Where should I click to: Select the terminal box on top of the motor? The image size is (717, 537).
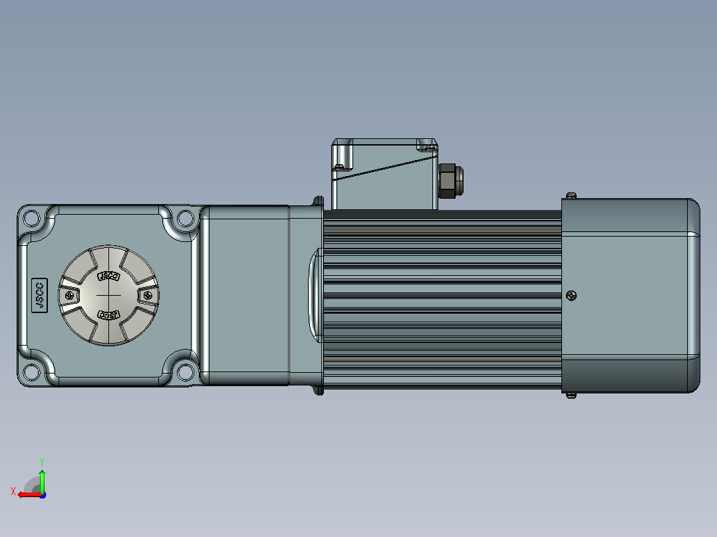point(384,174)
